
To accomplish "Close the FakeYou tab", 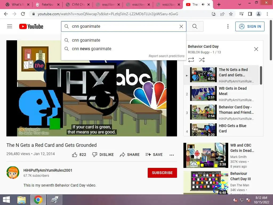I will point(58,5).
